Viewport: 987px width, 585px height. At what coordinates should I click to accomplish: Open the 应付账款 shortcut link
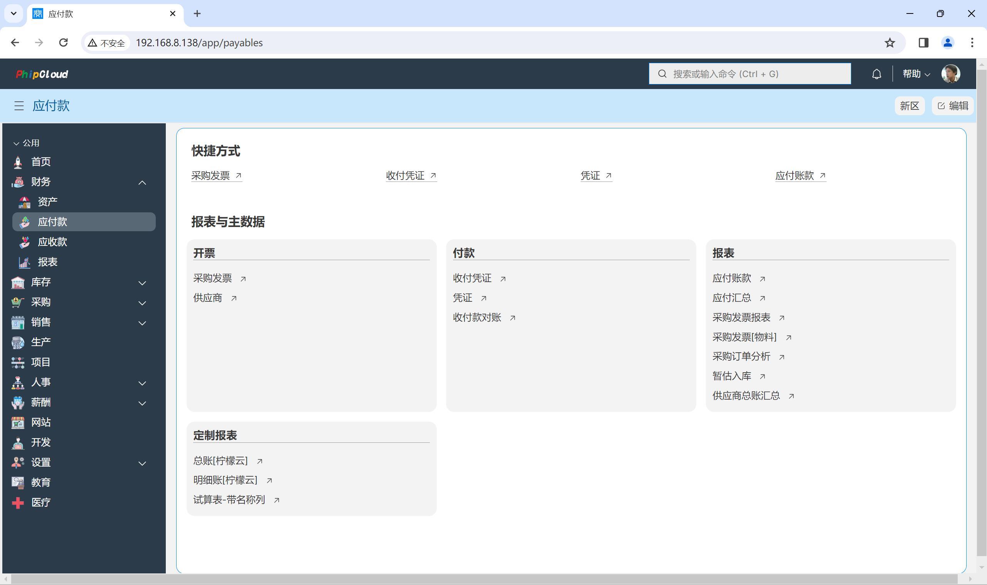point(800,175)
